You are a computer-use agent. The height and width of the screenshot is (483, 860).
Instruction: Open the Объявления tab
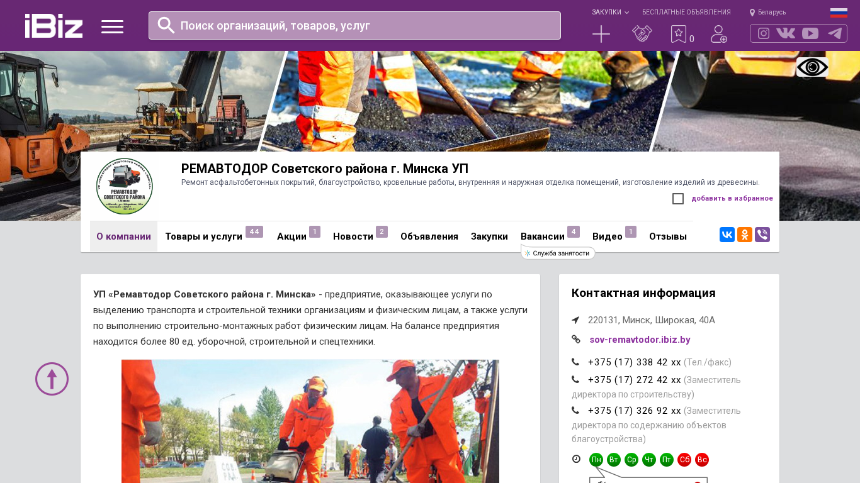click(429, 236)
